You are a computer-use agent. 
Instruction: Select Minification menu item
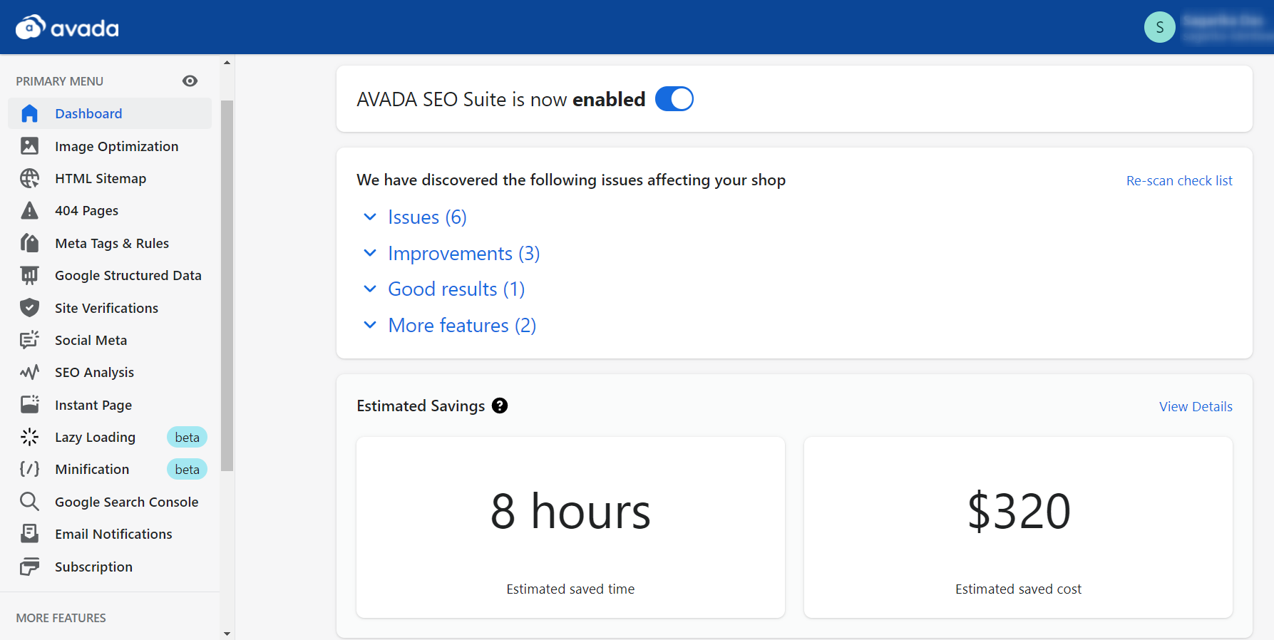click(110, 469)
